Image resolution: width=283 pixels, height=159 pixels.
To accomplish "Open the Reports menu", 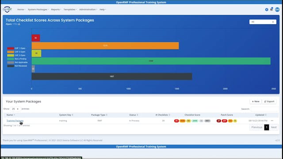I will [56, 9].
